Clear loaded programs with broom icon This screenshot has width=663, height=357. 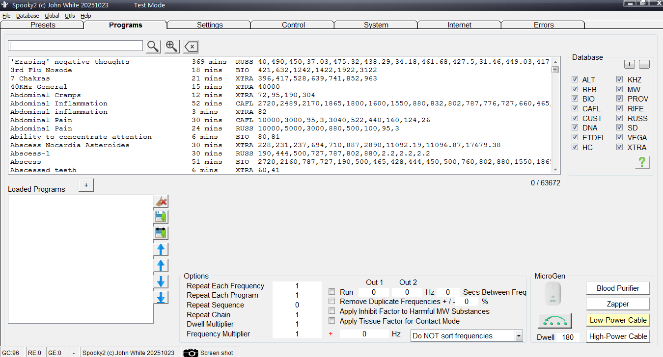pos(161,201)
